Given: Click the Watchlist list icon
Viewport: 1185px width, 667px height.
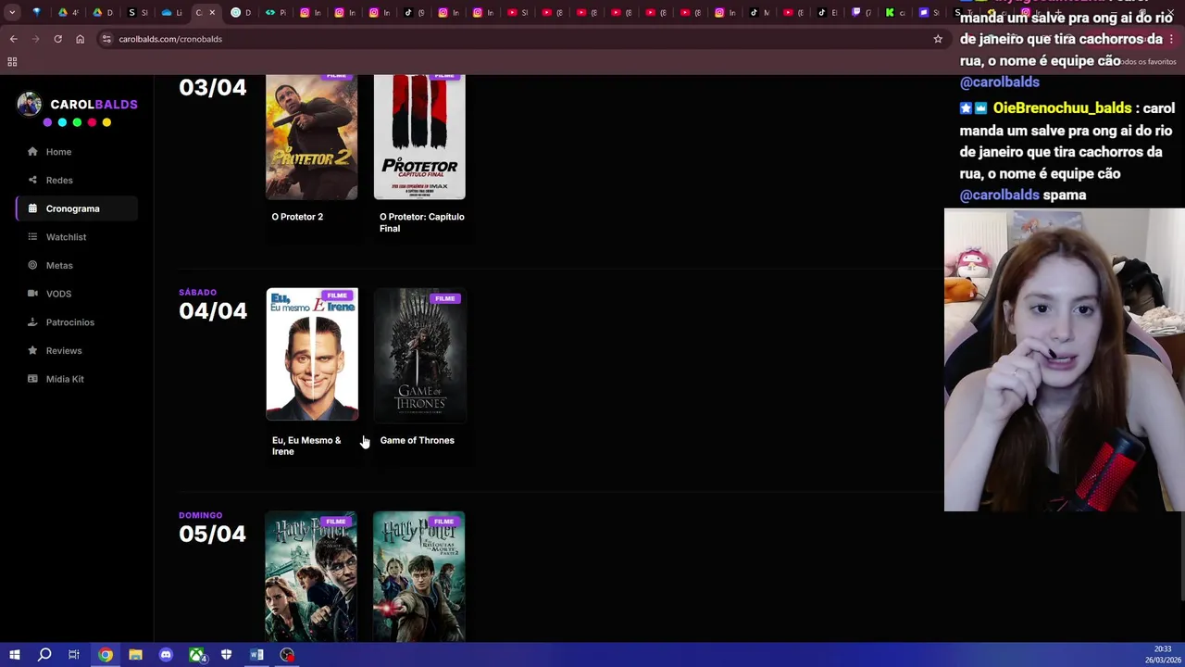Looking at the screenshot, I should click(x=32, y=237).
